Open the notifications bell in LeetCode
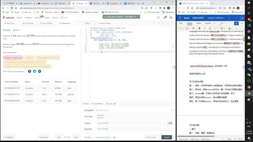Image resolution: width=253 pixels, height=142 pixels. [x=165, y=17]
